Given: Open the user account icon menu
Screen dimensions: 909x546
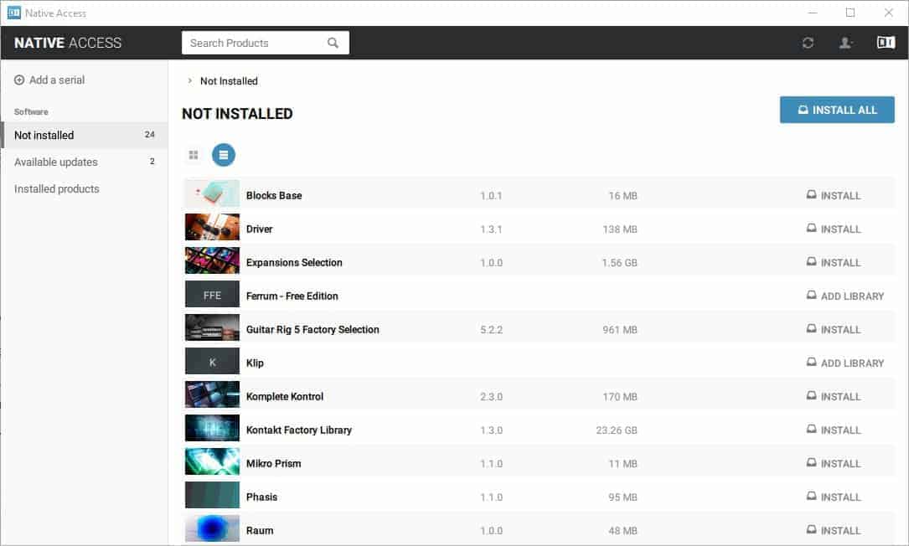Looking at the screenshot, I should pyautogui.click(x=846, y=43).
